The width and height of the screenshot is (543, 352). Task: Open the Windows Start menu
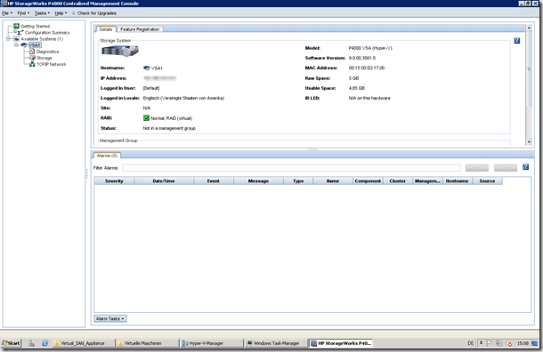11,343
